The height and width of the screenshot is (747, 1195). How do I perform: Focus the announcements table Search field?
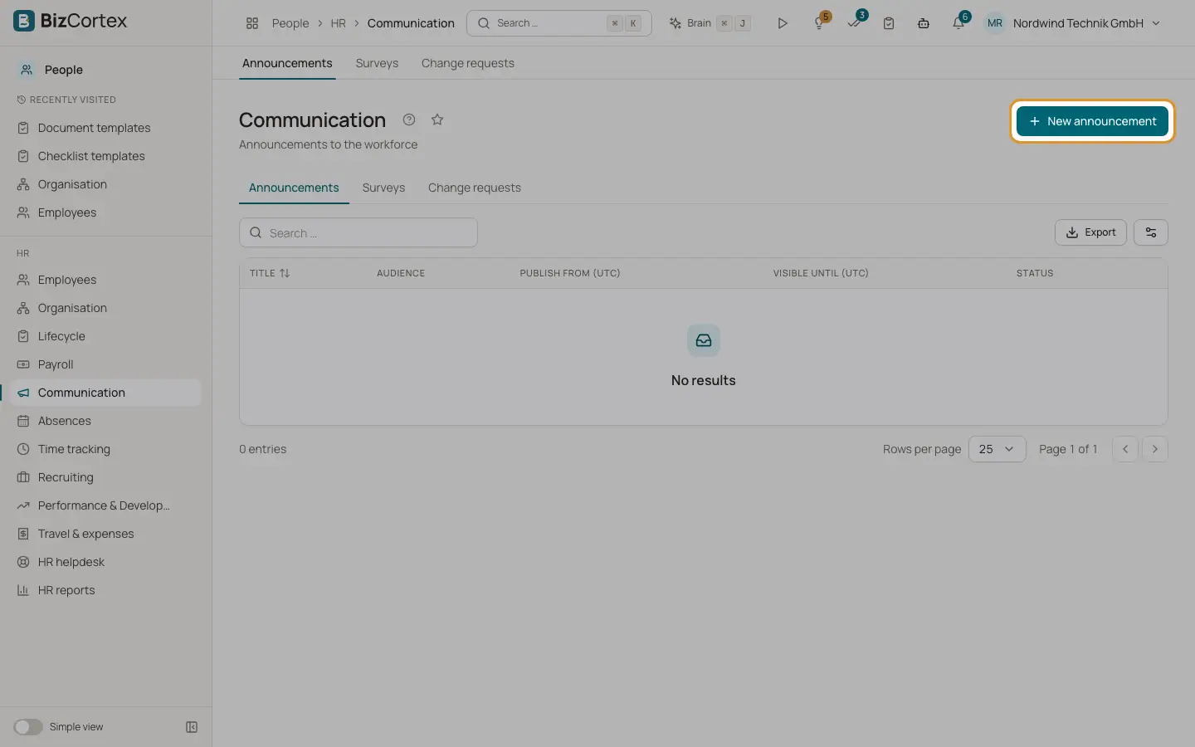tap(358, 233)
